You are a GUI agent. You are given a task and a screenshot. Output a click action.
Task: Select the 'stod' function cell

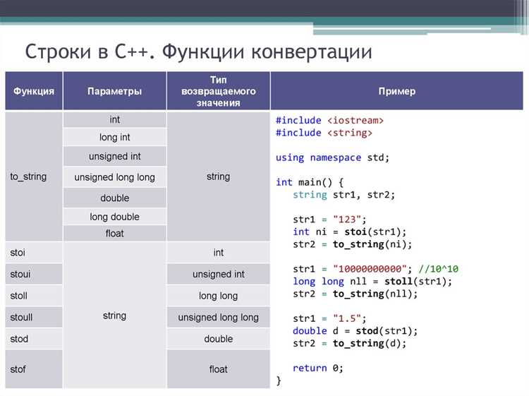(x=34, y=339)
